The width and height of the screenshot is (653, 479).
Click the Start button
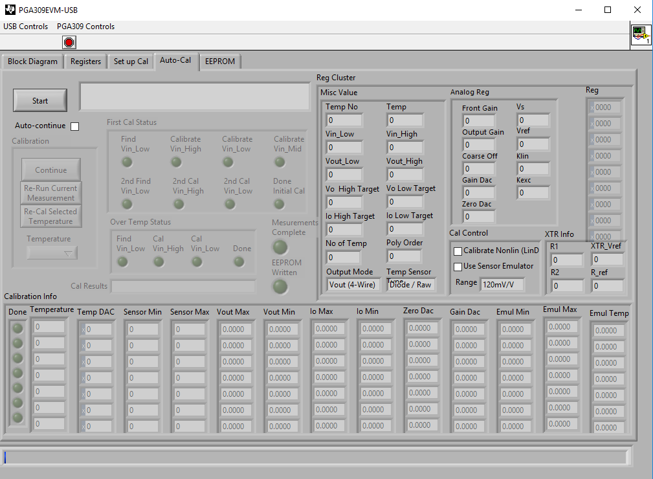click(40, 100)
